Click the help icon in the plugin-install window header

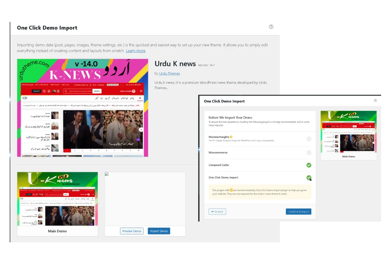click(x=375, y=100)
